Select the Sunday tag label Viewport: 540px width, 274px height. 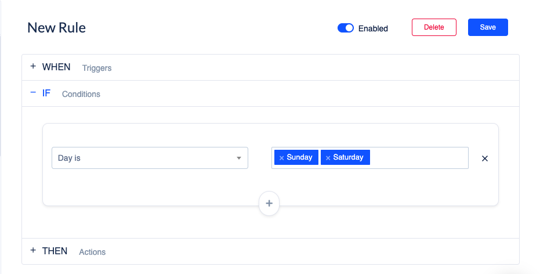[x=299, y=157]
